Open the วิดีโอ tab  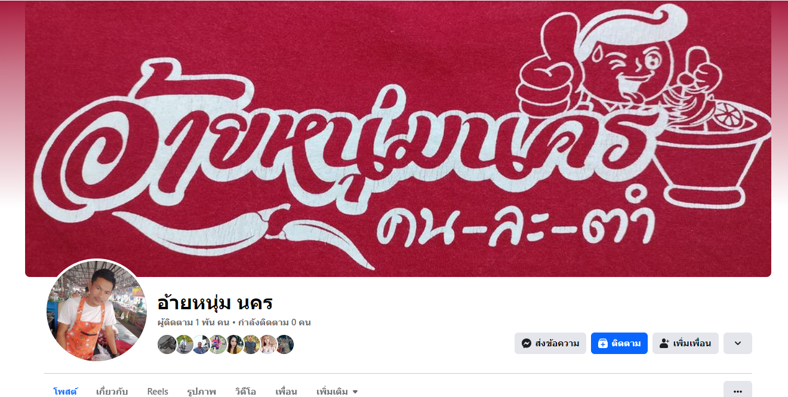[x=245, y=392]
